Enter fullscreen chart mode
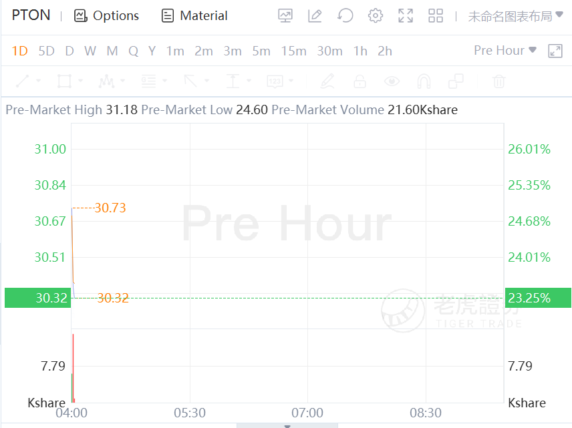Screen dimensions: 572x428 tap(406, 15)
